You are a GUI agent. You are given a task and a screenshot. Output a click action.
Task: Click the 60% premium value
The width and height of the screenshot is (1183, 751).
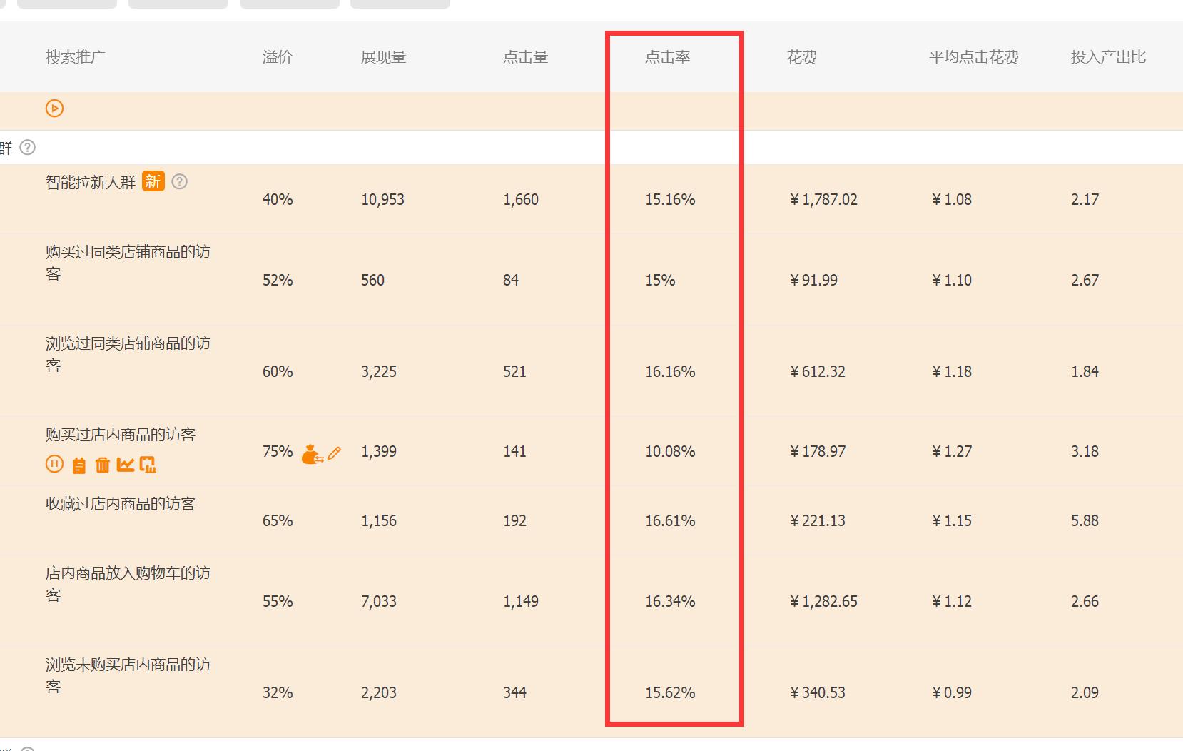[x=277, y=371]
